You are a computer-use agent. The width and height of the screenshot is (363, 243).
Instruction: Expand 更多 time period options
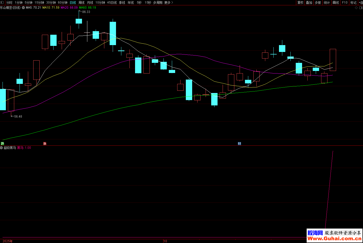(x=169, y=3)
